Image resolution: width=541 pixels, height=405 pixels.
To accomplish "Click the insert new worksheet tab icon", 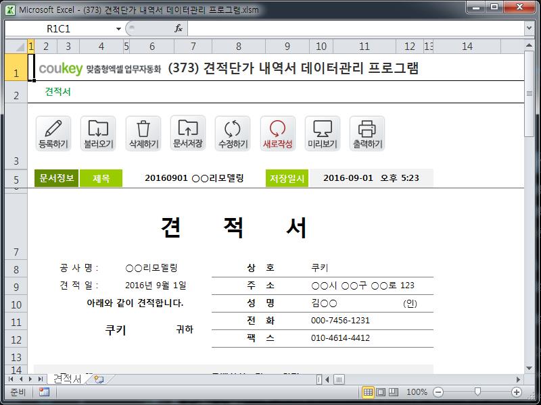I will 99,379.
